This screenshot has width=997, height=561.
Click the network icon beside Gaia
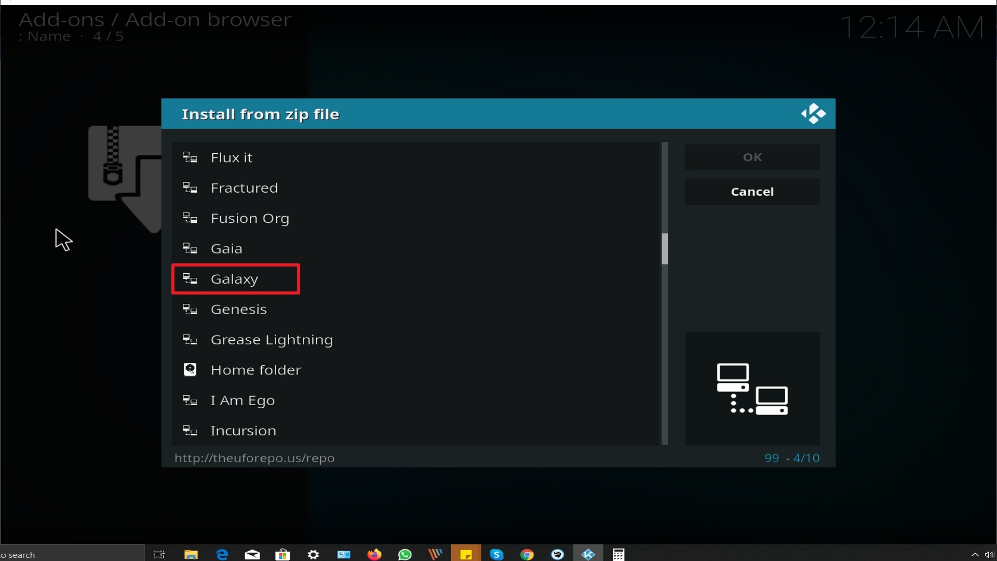point(190,248)
